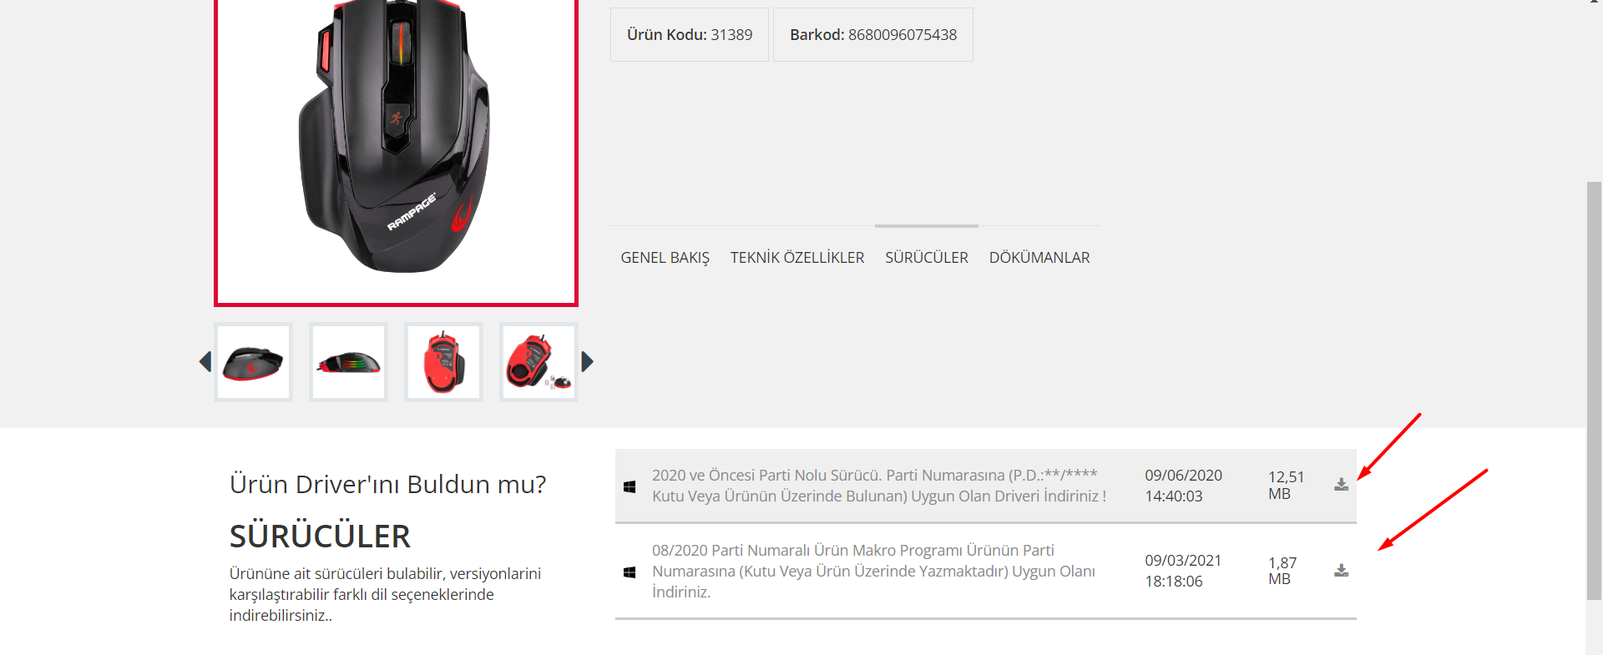Open the GENEL BAKIŞ tab
This screenshot has width=1603, height=655.
(665, 258)
